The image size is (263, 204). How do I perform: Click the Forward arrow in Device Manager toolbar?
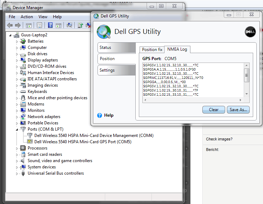coord(18,25)
